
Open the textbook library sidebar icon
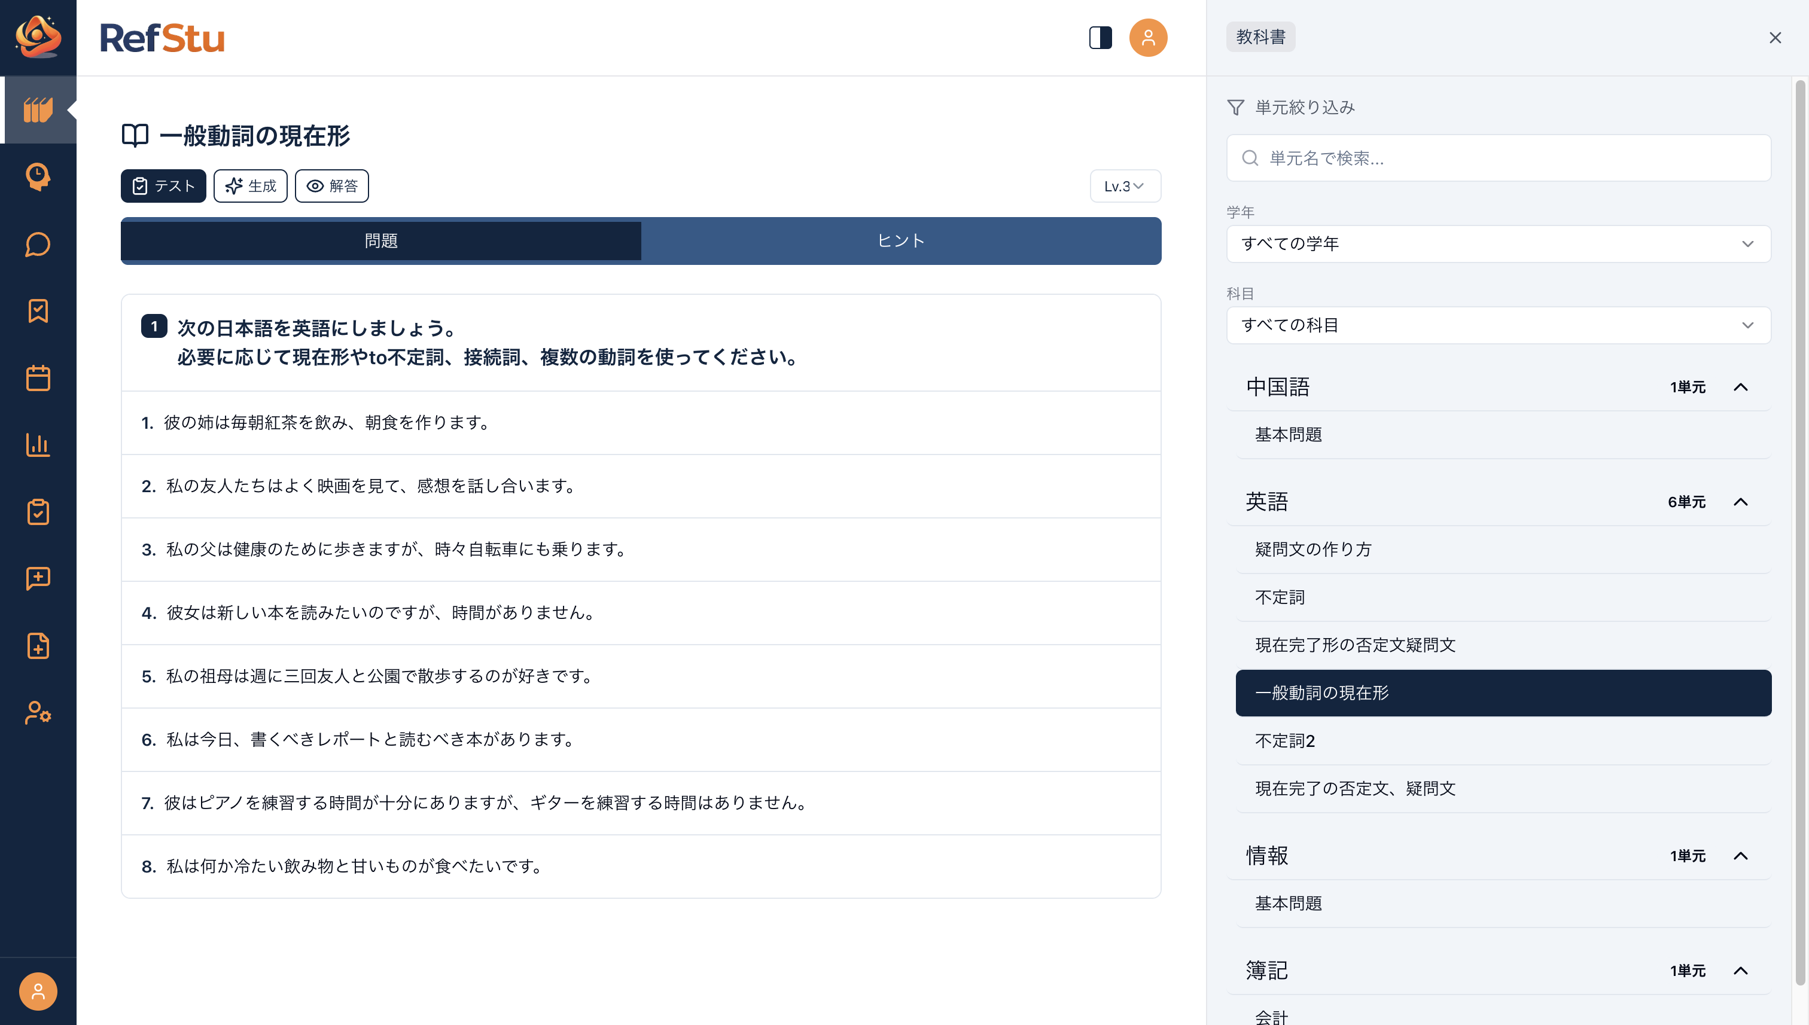pyautogui.click(x=38, y=110)
